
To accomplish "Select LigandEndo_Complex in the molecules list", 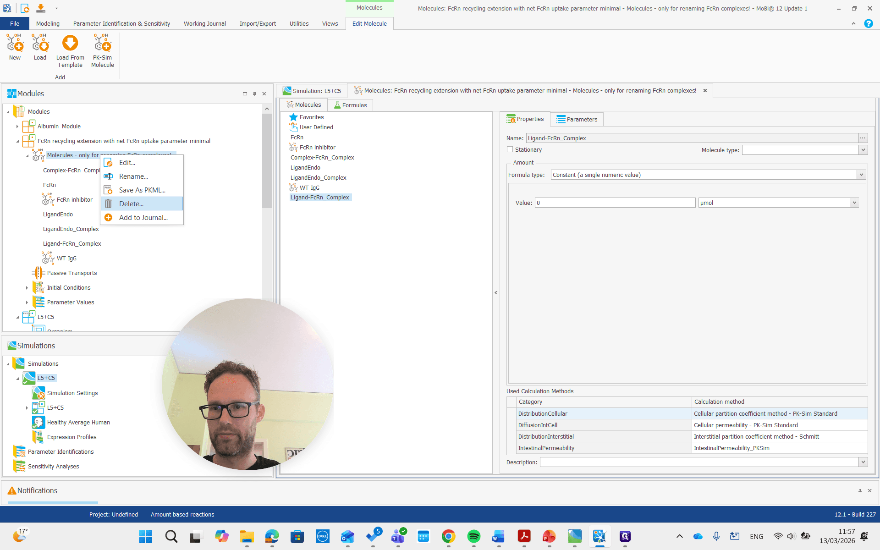I will tap(319, 178).
